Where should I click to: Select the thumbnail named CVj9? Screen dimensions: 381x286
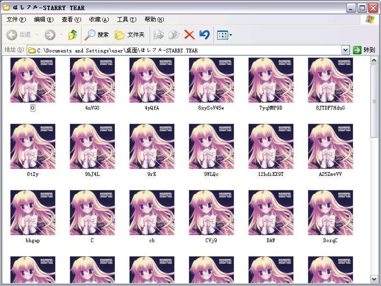click(211, 213)
